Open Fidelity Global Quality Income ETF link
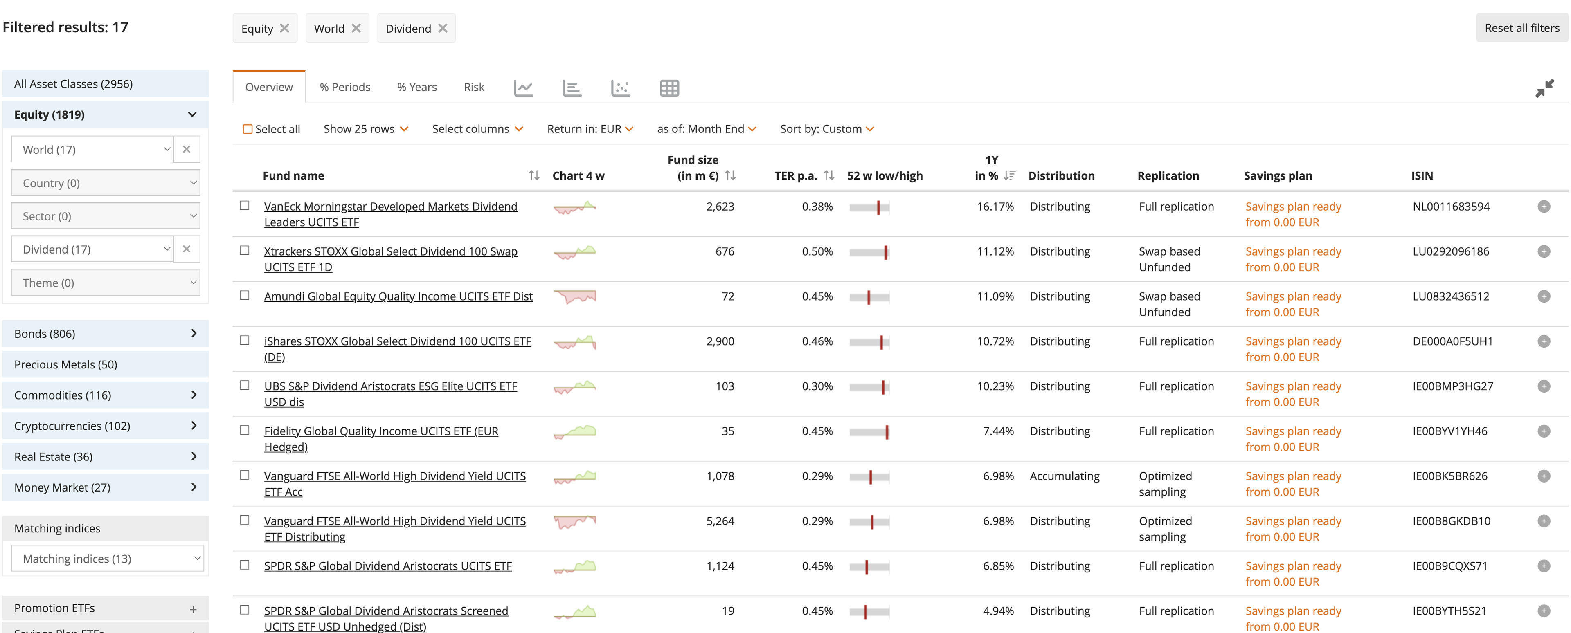The height and width of the screenshot is (633, 1571). pos(381,439)
